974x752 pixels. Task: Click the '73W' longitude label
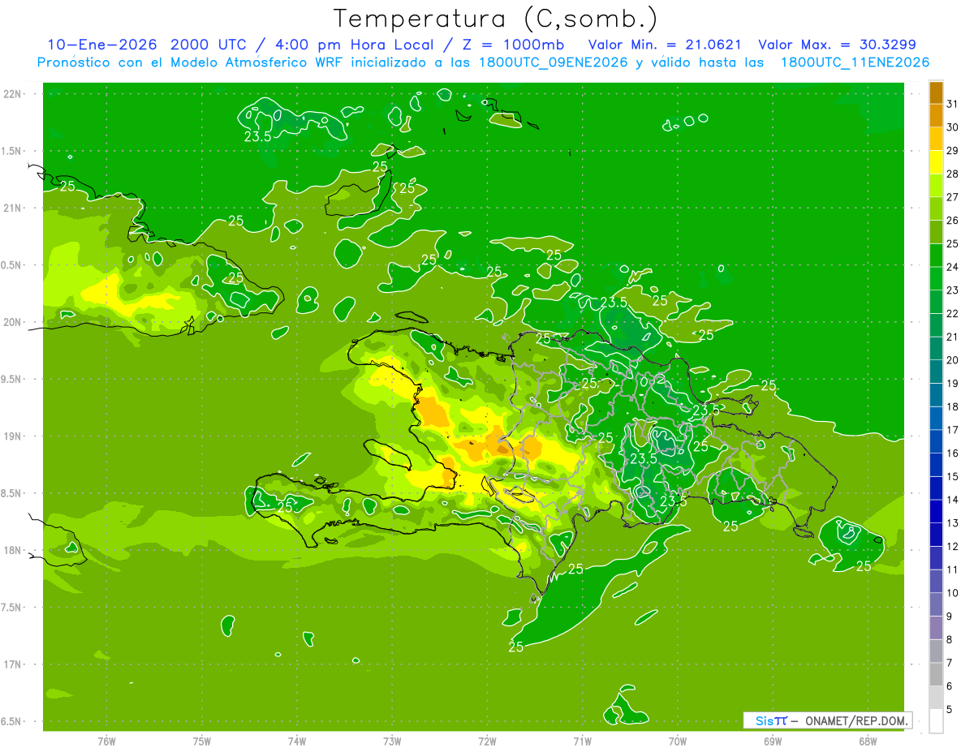point(392,741)
